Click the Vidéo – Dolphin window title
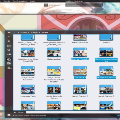 click(x=74, y=1)
